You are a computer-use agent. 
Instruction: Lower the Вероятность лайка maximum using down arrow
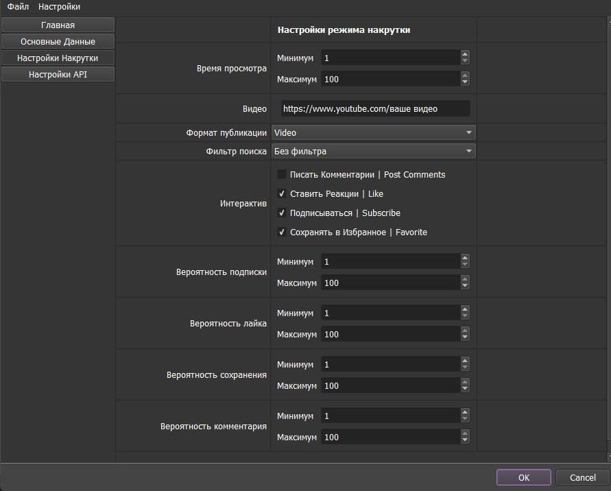coord(466,338)
